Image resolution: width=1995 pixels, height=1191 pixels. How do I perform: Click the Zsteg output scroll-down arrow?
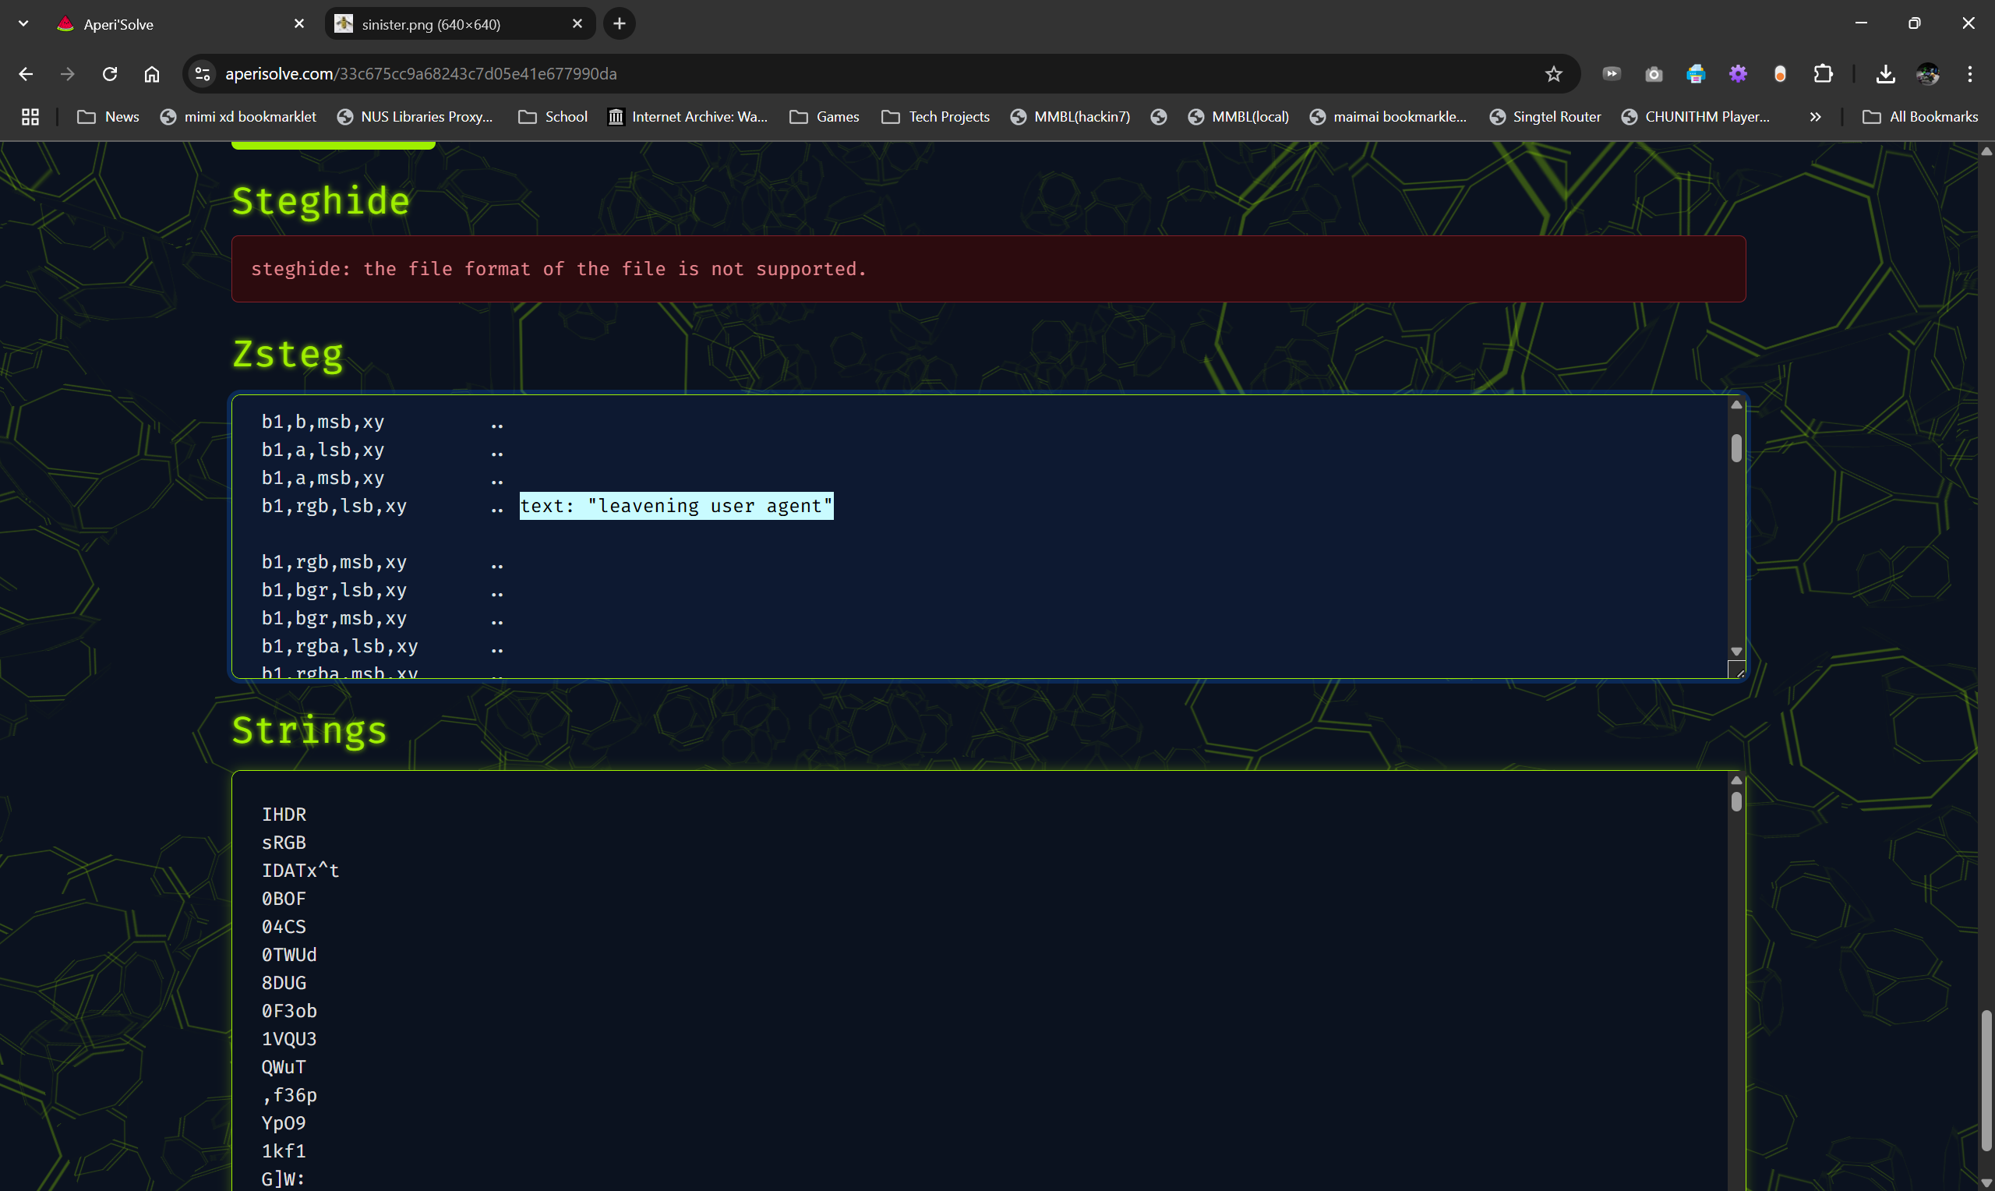point(1736,652)
